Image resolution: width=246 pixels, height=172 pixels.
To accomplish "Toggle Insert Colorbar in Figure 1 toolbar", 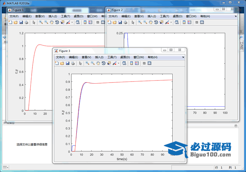I will [85, 22].
